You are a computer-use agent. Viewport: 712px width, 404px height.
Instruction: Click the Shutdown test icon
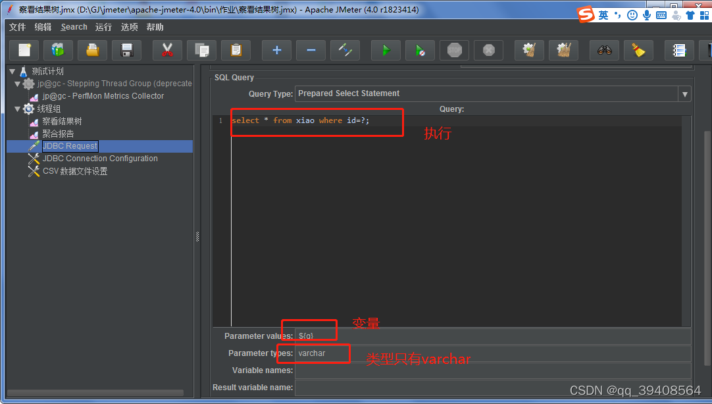click(488, 50)
